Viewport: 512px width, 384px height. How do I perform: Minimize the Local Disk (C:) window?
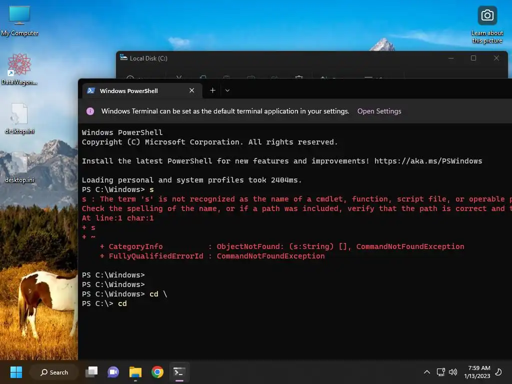coord(451,58)
